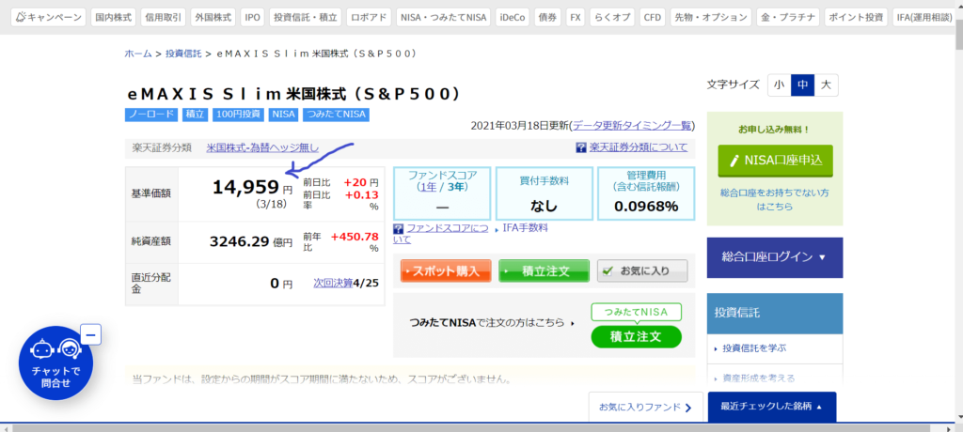Minimize the chat widget
Screen dimensions: 963x432
90,335
